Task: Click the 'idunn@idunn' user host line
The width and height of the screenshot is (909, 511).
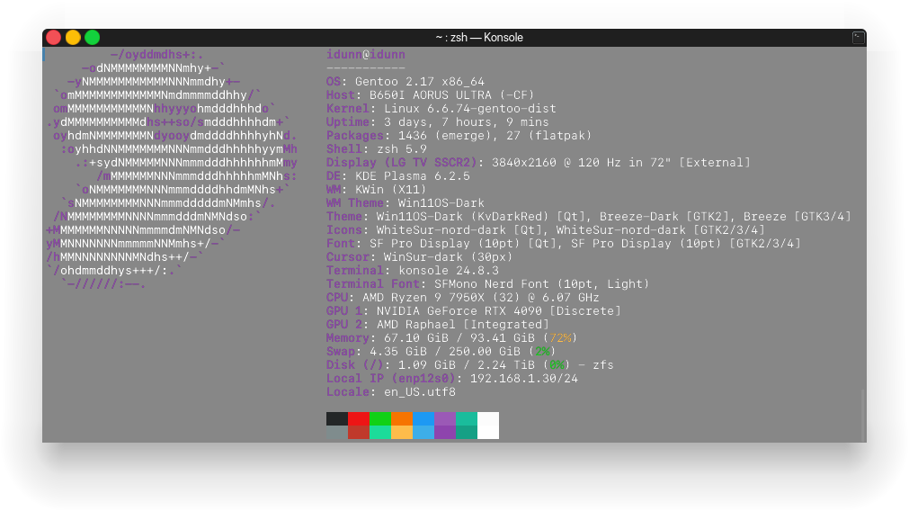Action: click(366, 55)
